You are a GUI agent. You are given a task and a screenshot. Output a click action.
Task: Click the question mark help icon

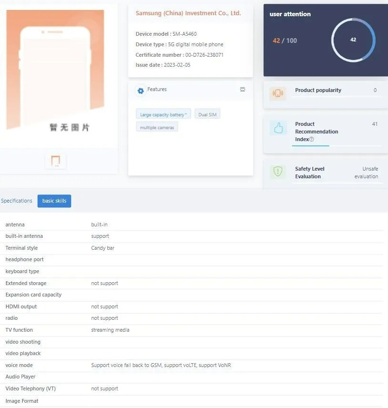[312, 139]
